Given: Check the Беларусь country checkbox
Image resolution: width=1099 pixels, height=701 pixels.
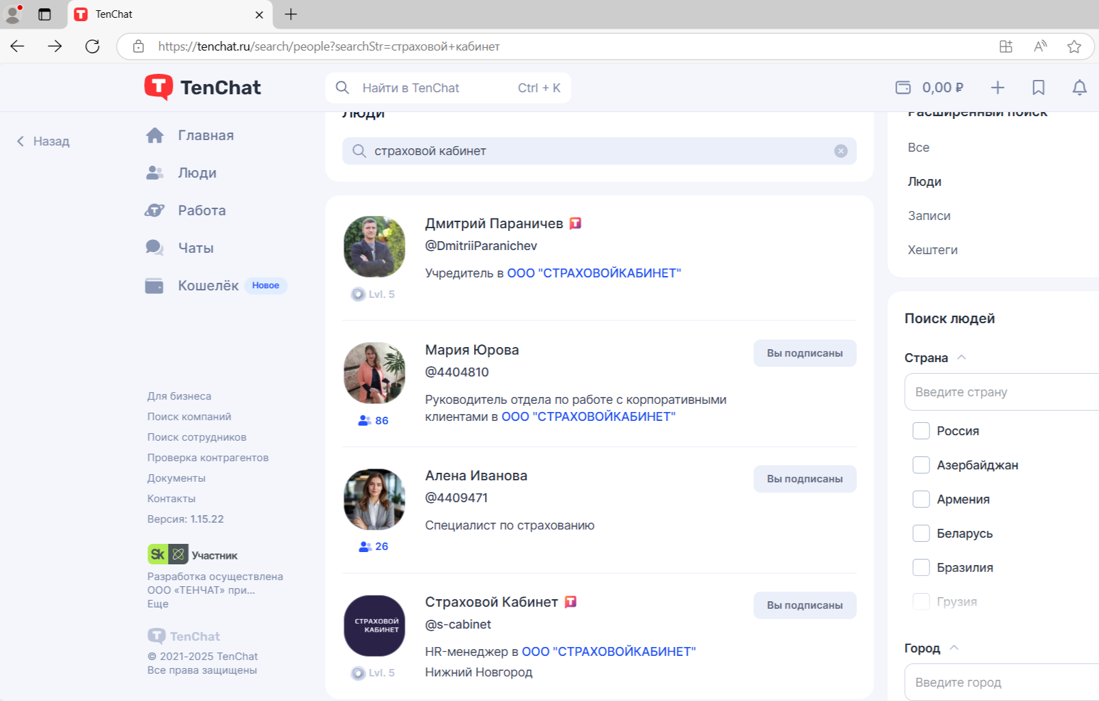Looking at the screenshot, I should [x=921, y=534].
